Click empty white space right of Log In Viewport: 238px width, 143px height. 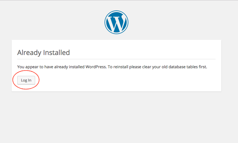pyautogui.click(x=127, y=80)
